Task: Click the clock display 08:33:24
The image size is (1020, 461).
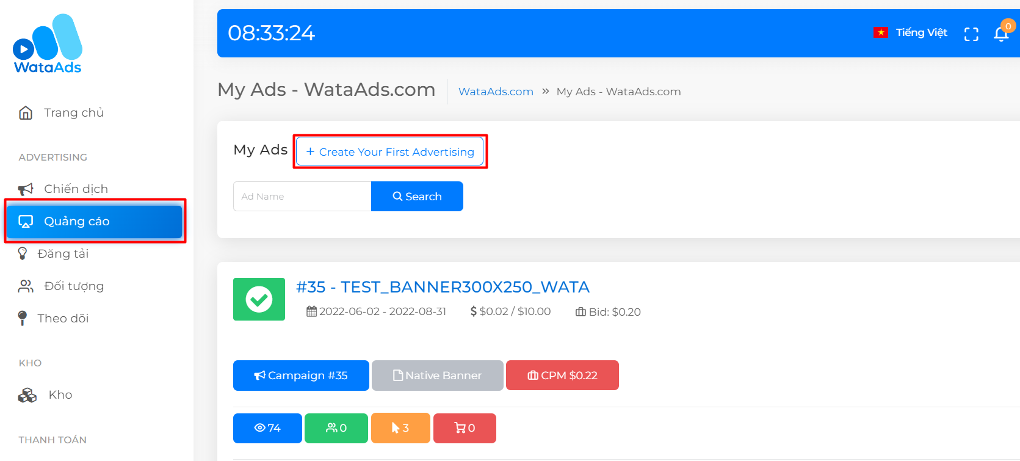Action: pos(271,33)
